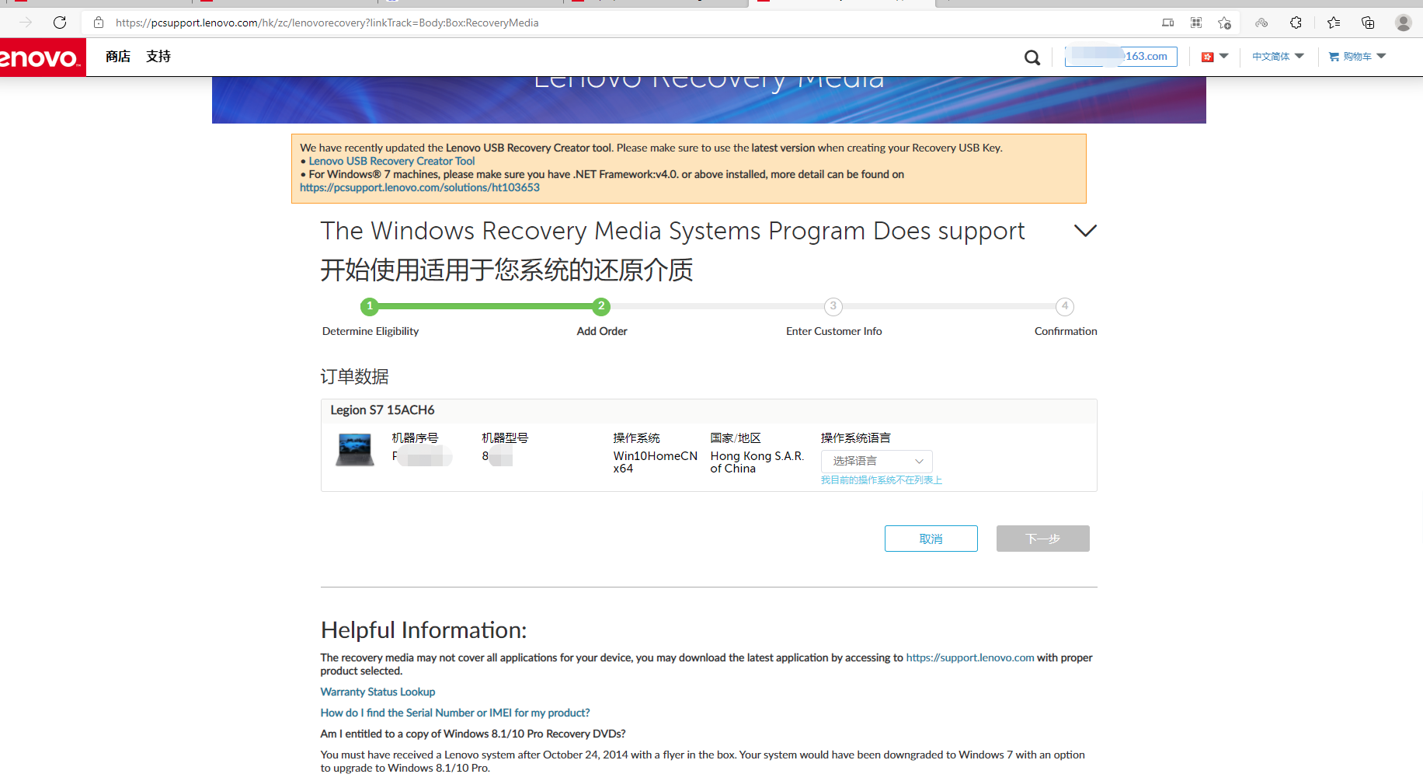Image resolution: width=1423 pixels, height=781 pixels.
Task: Click the Legion S7 15ACH6 product title
Action: (382, 410)
